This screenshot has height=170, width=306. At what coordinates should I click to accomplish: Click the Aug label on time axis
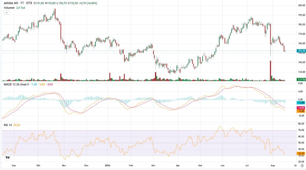[x=273, y=166]
